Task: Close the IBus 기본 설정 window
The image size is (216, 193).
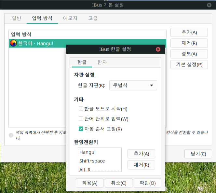Action: pos(209,5)
